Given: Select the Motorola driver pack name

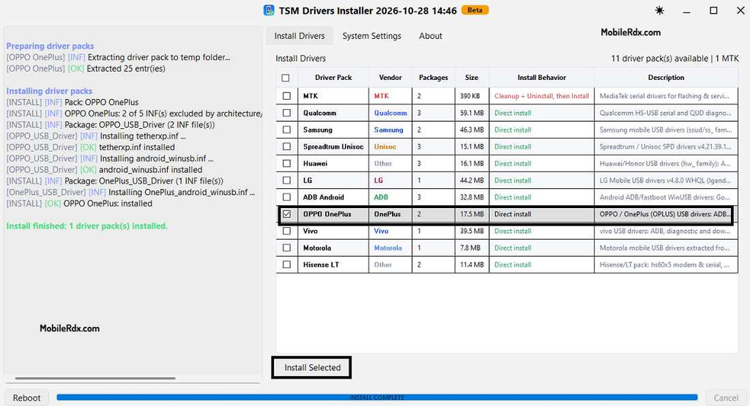Looking at the screenshot, I should pos(317,248).
